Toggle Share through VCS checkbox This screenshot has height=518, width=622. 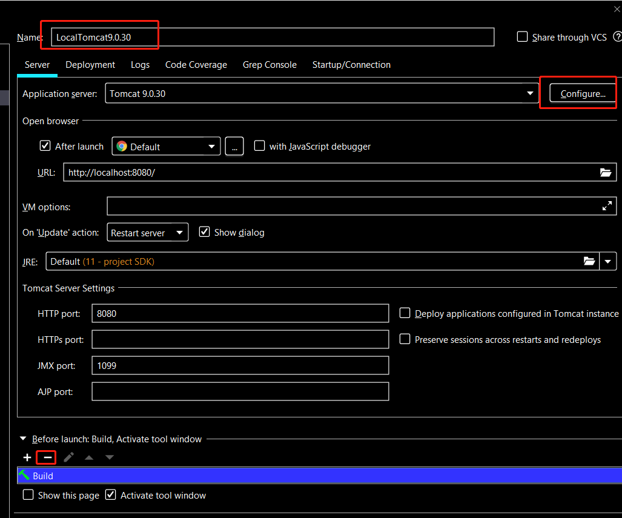[x=523, y=37]
